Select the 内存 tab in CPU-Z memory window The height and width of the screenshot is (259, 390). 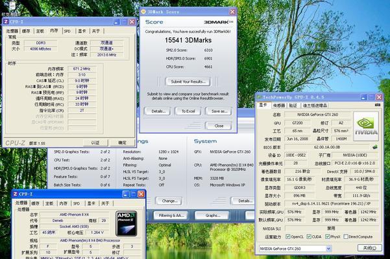tap(54, 30)
